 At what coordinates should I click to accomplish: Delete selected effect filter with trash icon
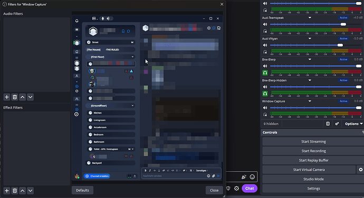[15, 191]
